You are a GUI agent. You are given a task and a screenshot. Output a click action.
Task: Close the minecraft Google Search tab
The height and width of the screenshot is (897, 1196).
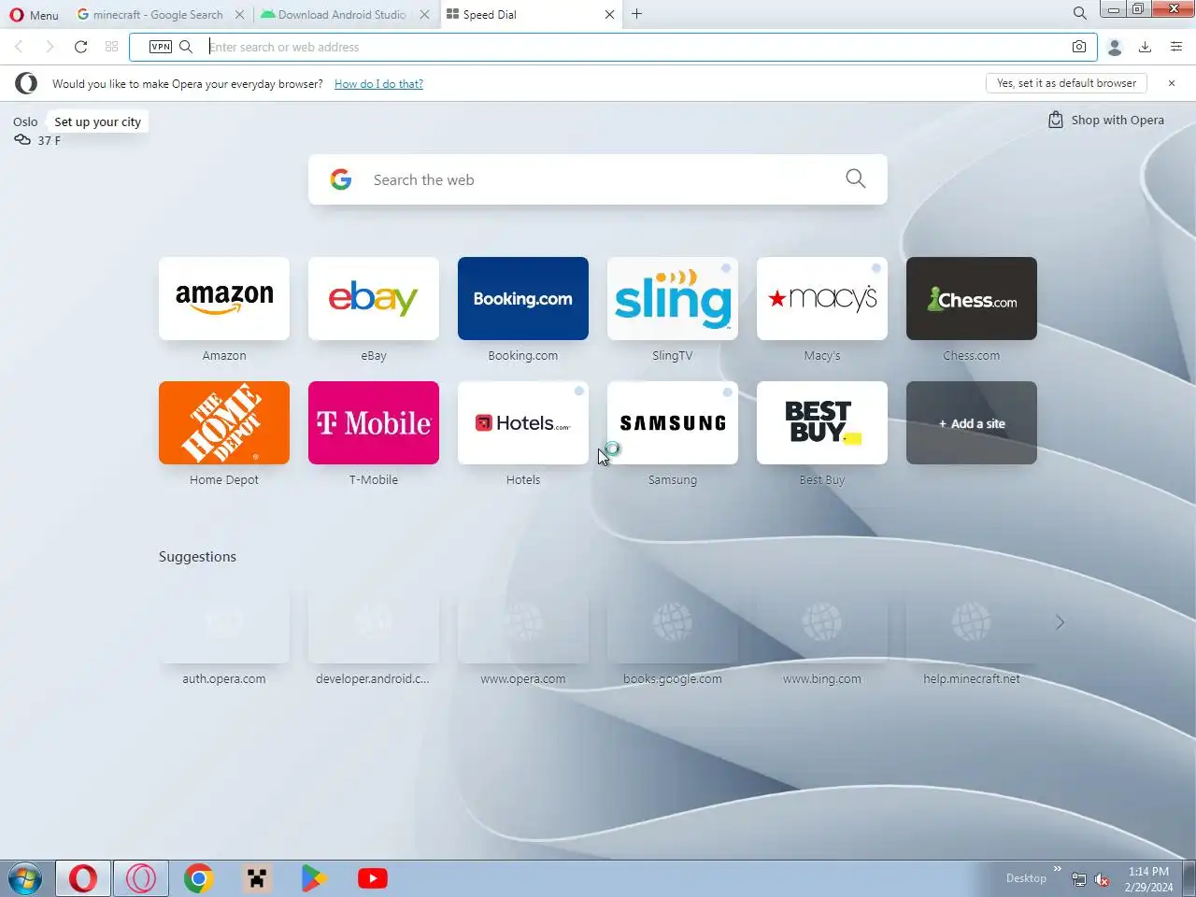(x=240, y=14)
